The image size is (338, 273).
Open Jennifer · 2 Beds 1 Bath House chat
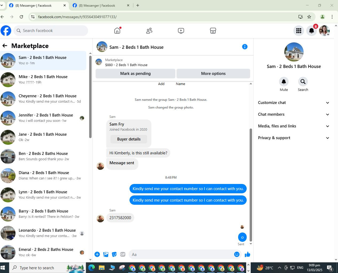pos(43,118)
